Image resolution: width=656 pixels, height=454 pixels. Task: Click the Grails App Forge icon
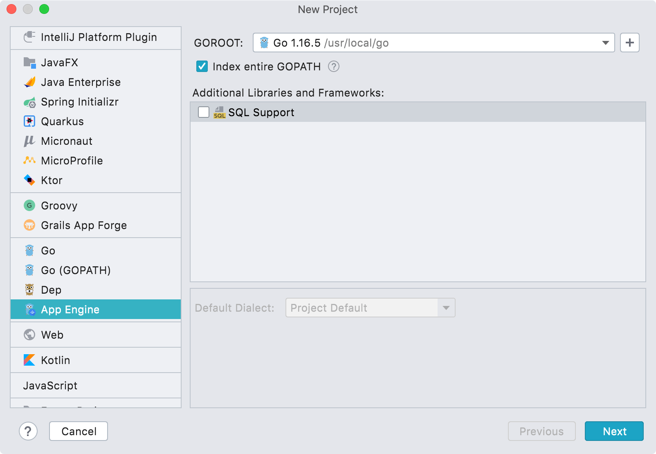tap(29, 225)
